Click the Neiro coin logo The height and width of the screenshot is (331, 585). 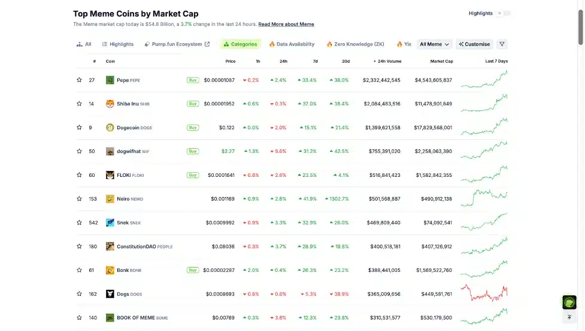110,199
